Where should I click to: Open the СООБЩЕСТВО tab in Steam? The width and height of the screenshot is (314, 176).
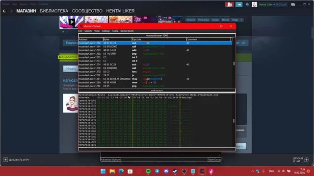87,11
